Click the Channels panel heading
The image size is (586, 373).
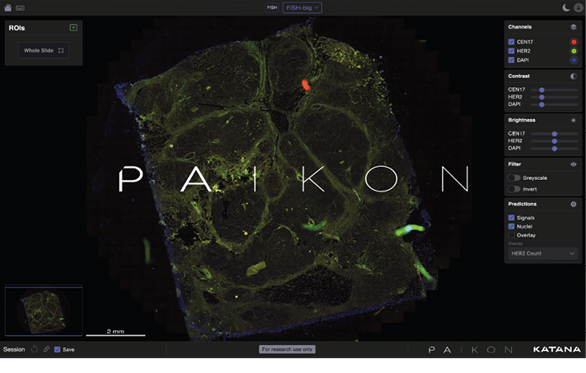[520, 27]
